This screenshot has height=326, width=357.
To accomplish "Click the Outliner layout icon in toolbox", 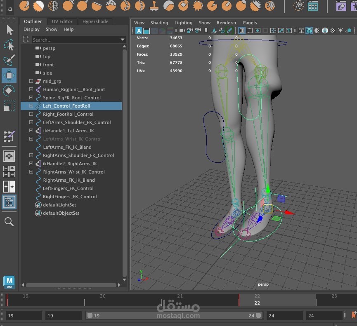I will point(9,202).
